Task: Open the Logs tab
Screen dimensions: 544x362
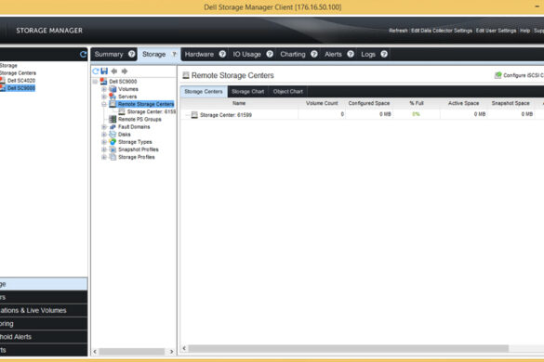Action: tap(368, 54)
